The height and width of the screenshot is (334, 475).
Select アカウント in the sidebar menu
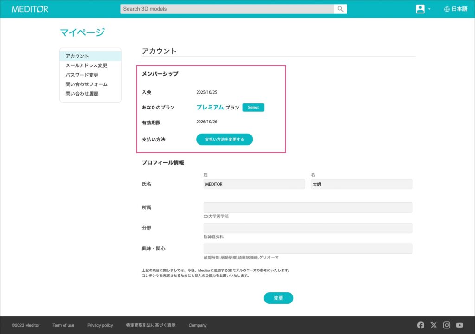[77, 56]
